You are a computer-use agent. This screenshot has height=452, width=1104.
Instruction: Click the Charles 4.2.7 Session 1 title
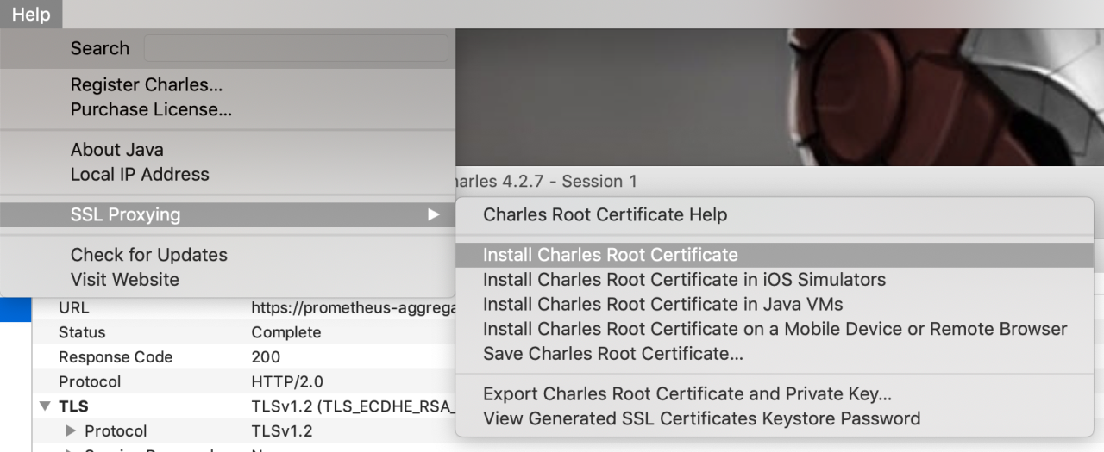546,182
